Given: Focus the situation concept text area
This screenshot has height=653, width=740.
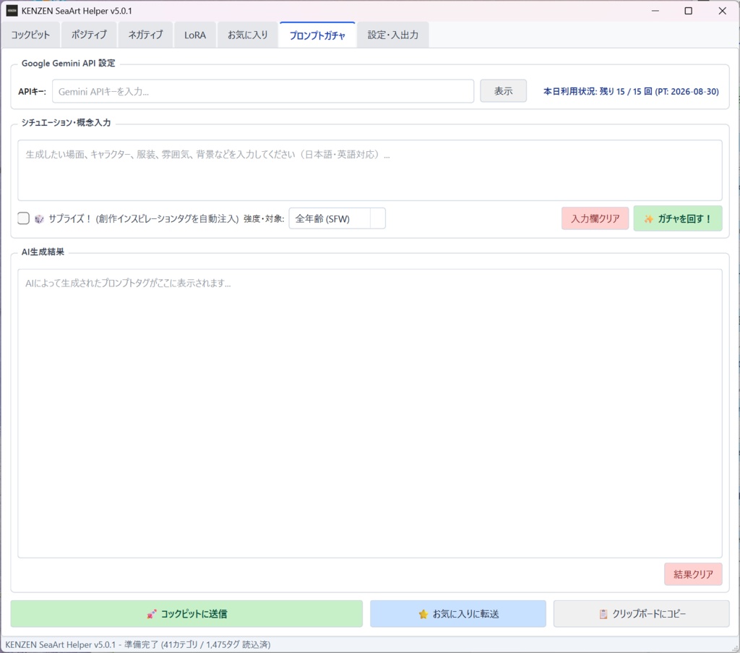Looking at the screenshot, I should [370, 170].
